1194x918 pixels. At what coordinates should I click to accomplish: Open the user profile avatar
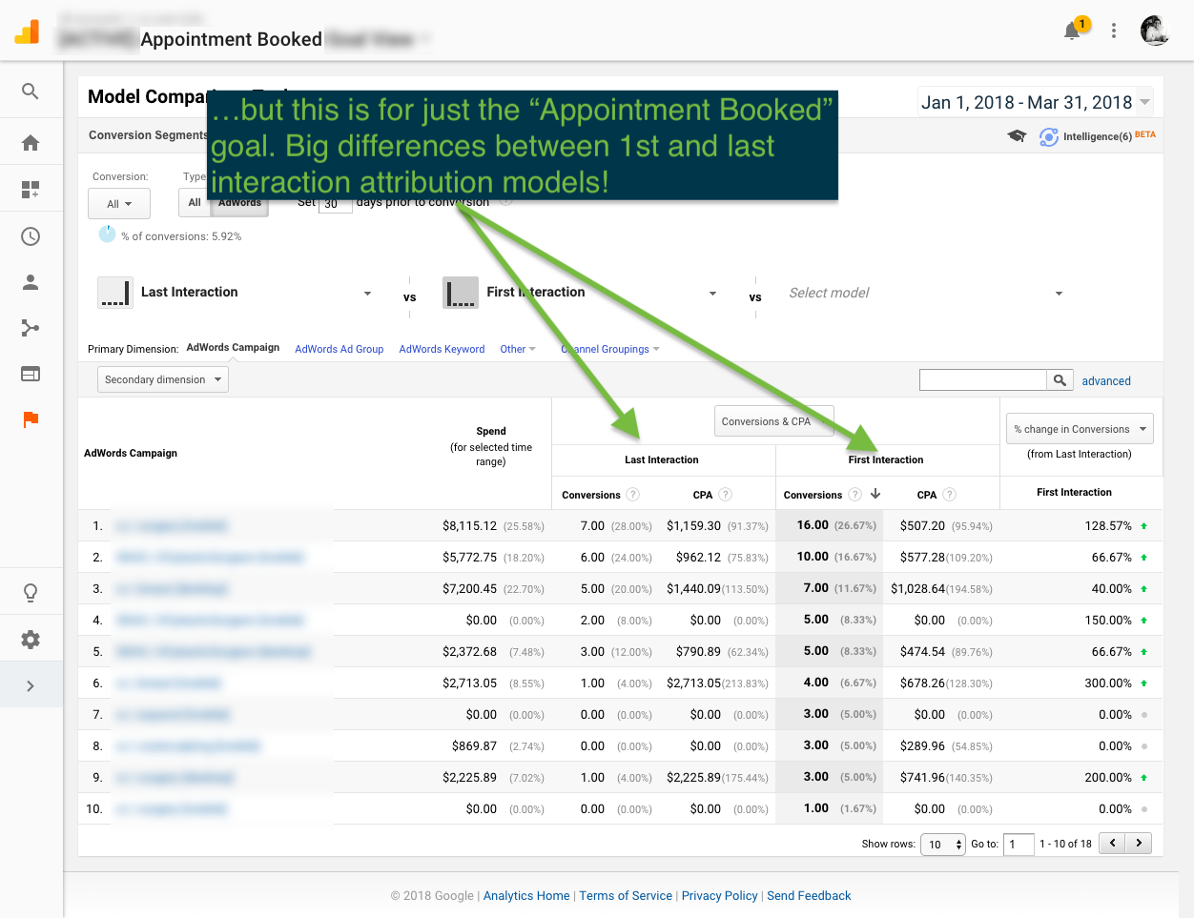click(x=1155, y=31)
